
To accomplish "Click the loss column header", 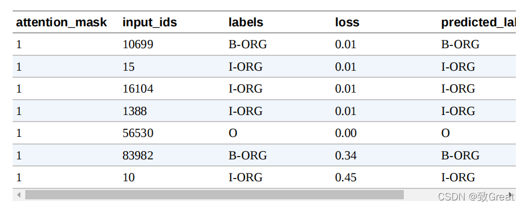I will click(x=347, y=22).
